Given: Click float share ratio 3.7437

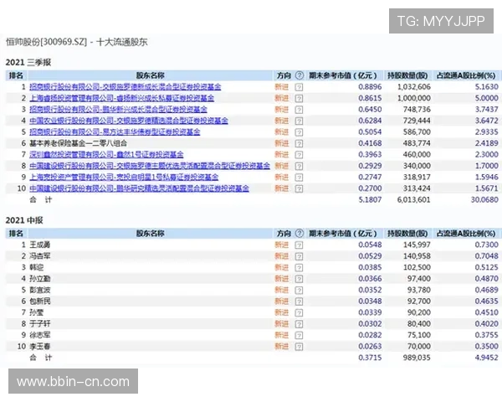Looking at the screenshot, I should pyautogui.click(x=487, y=110).
